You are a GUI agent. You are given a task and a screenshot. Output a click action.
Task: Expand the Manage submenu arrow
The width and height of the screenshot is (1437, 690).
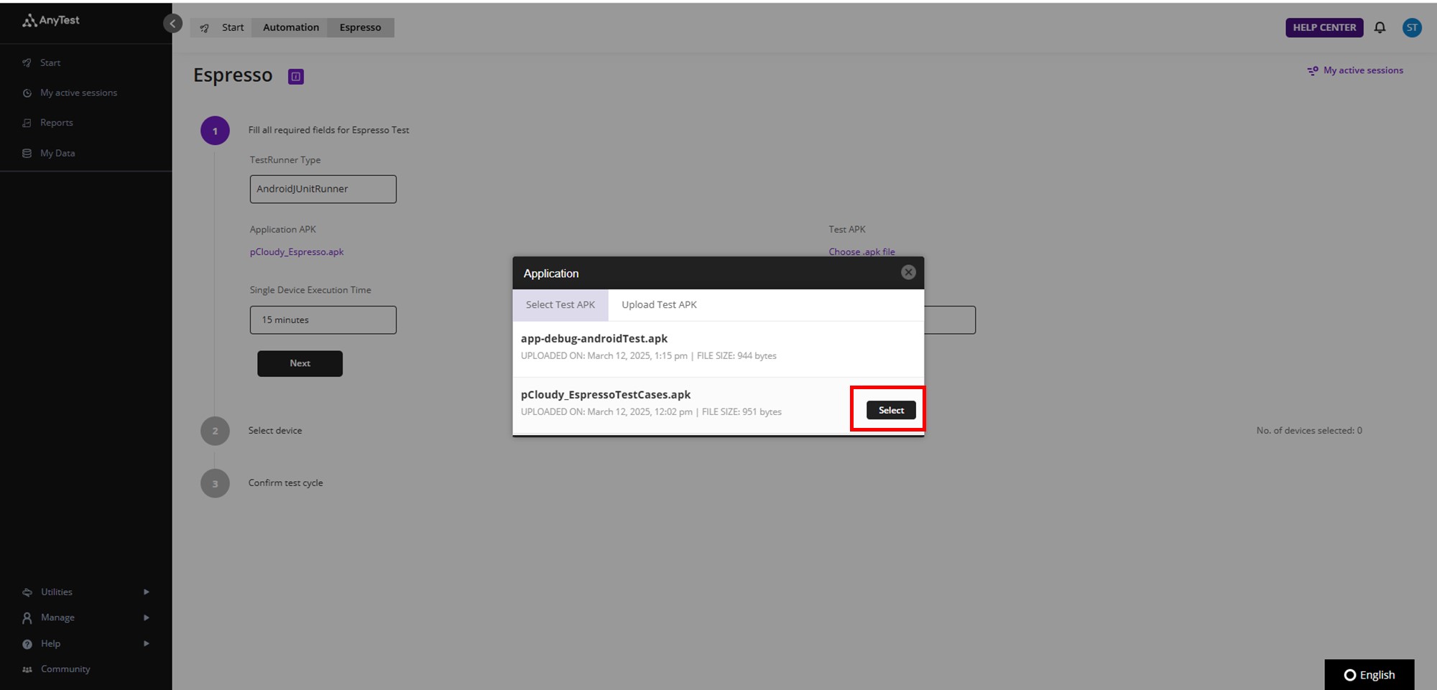tap(147, 617)
